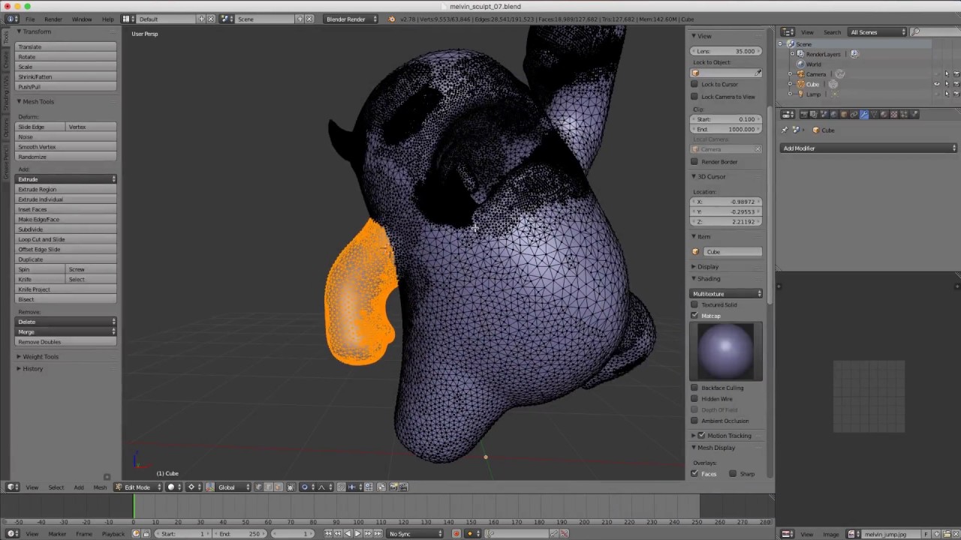Open the Constraints properties tab (chain icon)
Image resolution: width=961 pixels, height=540 pixels.
pos(854,114)
